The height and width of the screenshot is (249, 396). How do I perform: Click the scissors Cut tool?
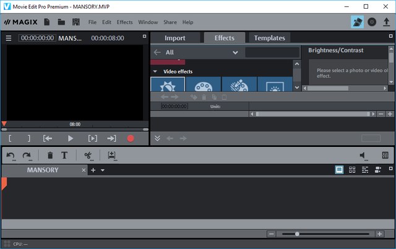pyautogui.click(x=88, y=156)
